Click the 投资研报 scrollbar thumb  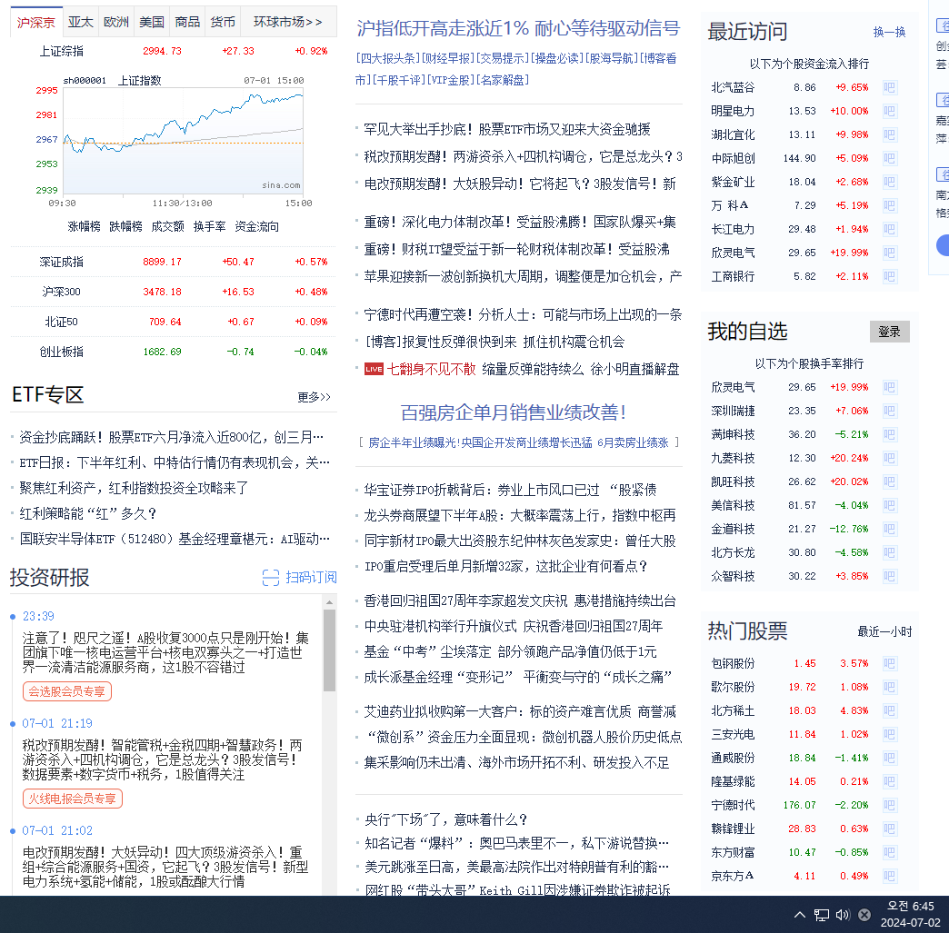329,650
